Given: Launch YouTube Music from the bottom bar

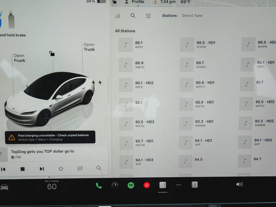Looking at the screenshot, I should (147, 185).
